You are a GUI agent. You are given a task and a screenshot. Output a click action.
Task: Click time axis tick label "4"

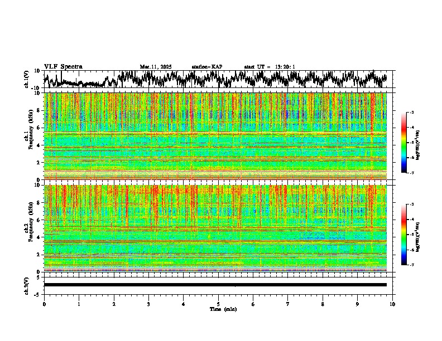tap(184, 304)
